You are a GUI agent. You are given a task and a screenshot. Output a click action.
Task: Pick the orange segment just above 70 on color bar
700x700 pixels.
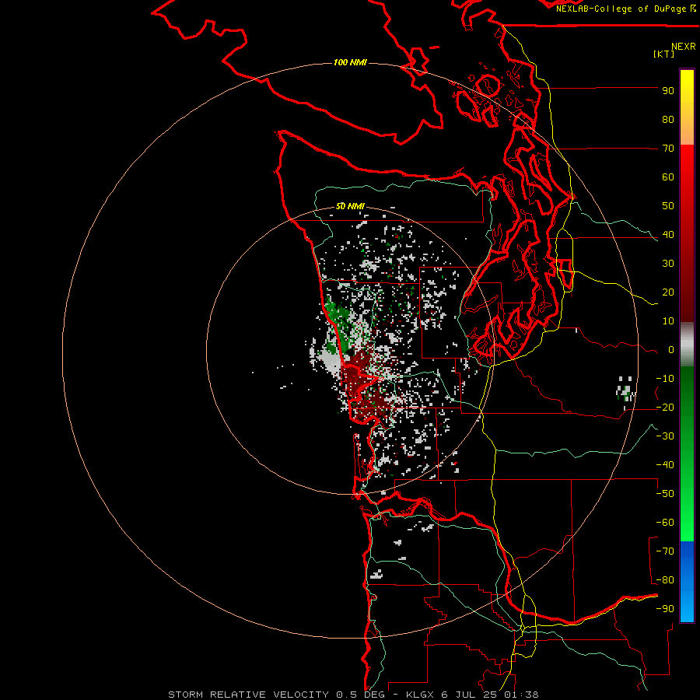[x=687, y=134]
